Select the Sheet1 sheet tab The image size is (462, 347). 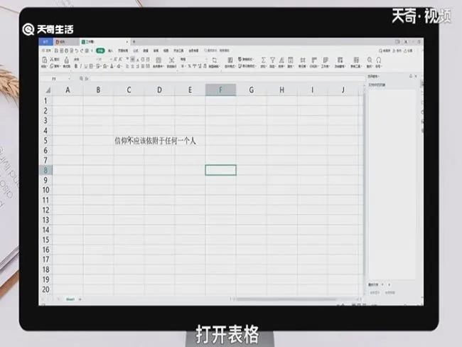(x=70, y=299)
